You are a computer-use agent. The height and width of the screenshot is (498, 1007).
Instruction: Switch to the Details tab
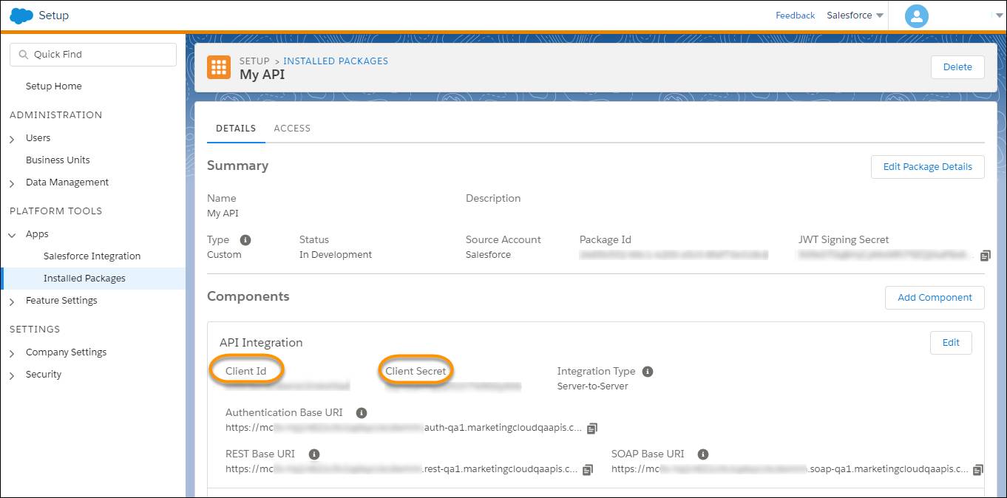tap(236, 129)
